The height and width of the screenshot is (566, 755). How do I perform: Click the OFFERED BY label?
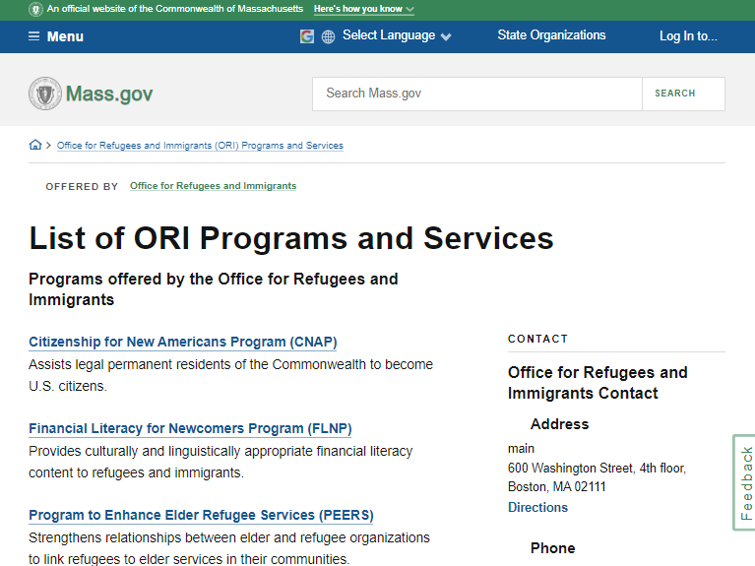[82, 187]
